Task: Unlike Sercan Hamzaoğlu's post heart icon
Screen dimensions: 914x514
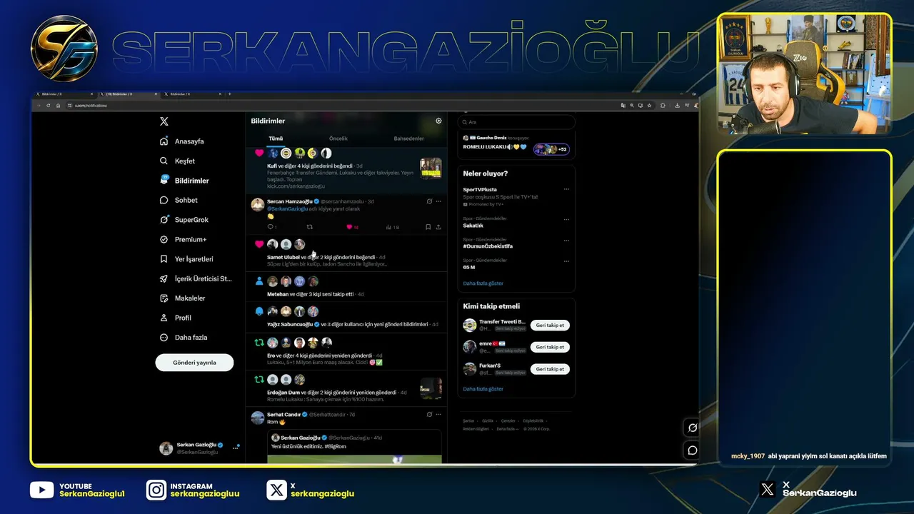Action: 349,227
